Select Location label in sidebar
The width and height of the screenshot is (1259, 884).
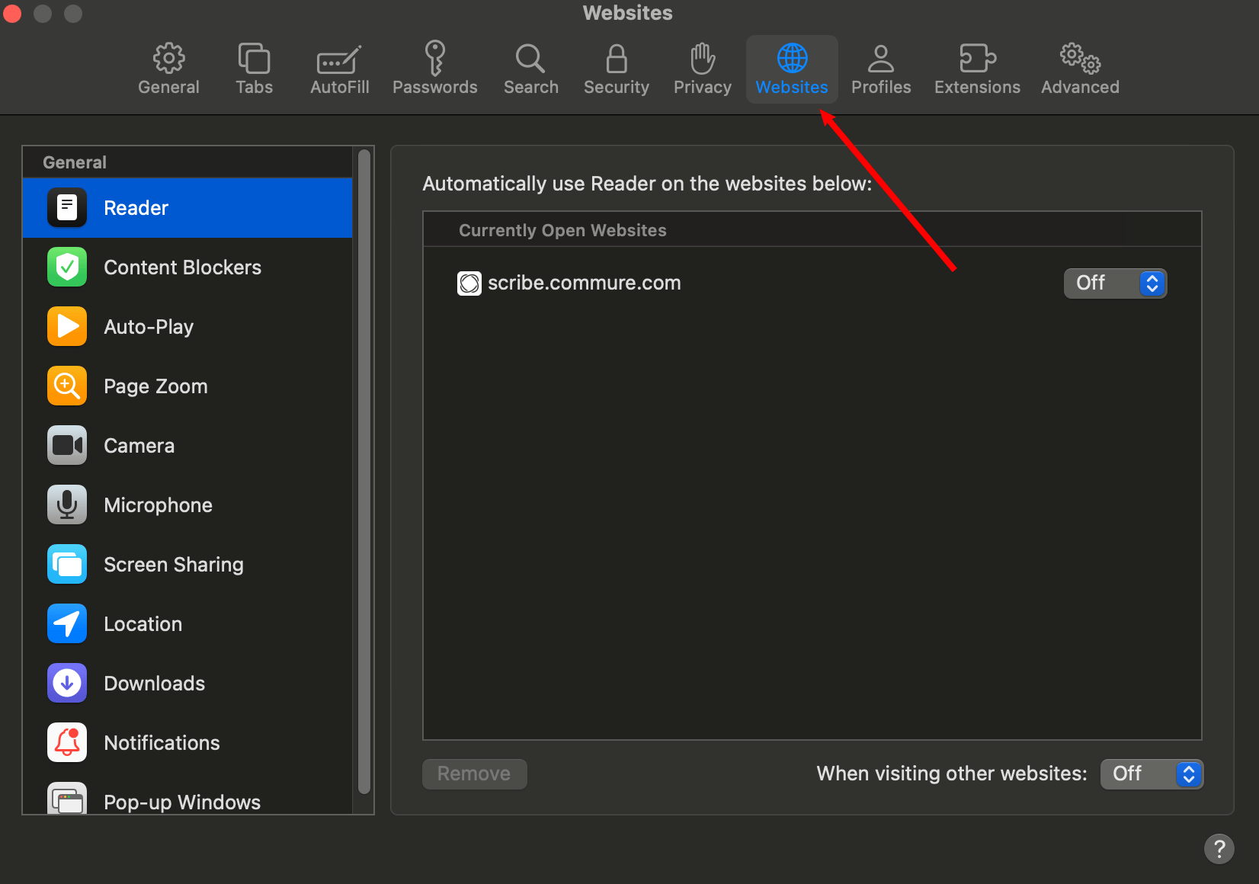pos(143,624)
